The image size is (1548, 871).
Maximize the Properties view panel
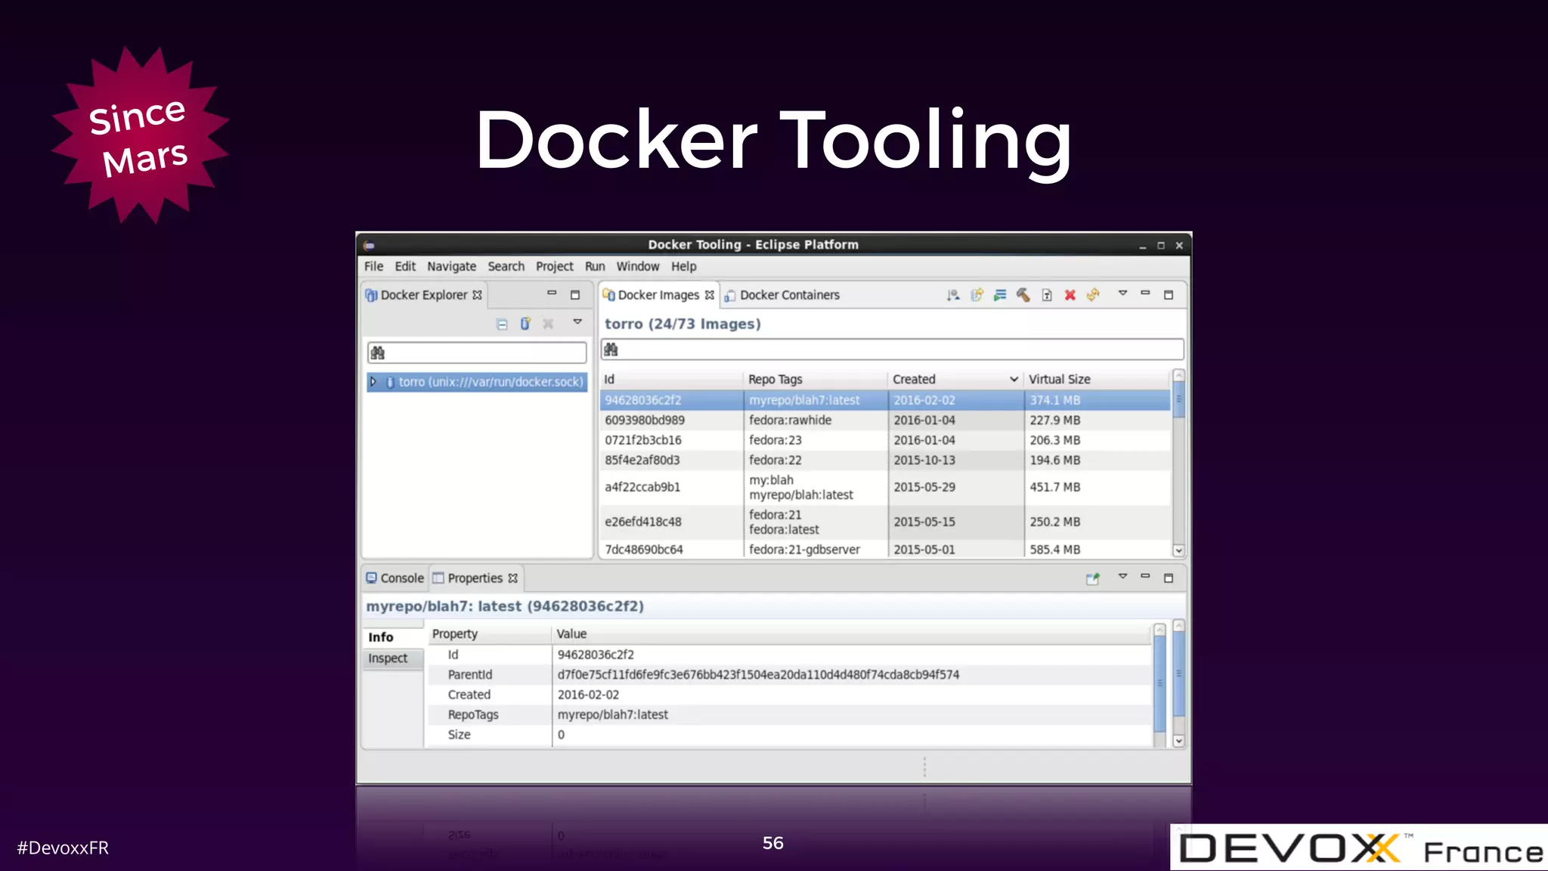[x=1169, y=578]
